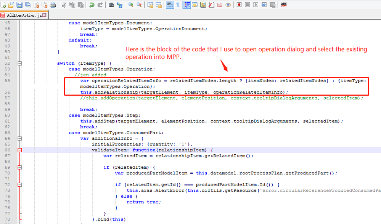Close the AddItemAction.js tab
This screenshot has height=224, width=381.
(x=45, y=15)
